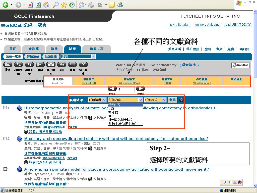257x193 pixels.
Task: Check the box for record 2
Action: pyautogui.click(x=5, y=138)
